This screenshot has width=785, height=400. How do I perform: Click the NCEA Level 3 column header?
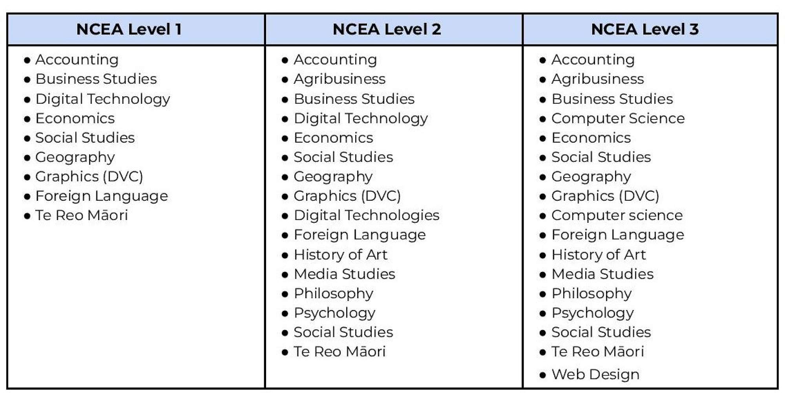(x=645, y=29)
